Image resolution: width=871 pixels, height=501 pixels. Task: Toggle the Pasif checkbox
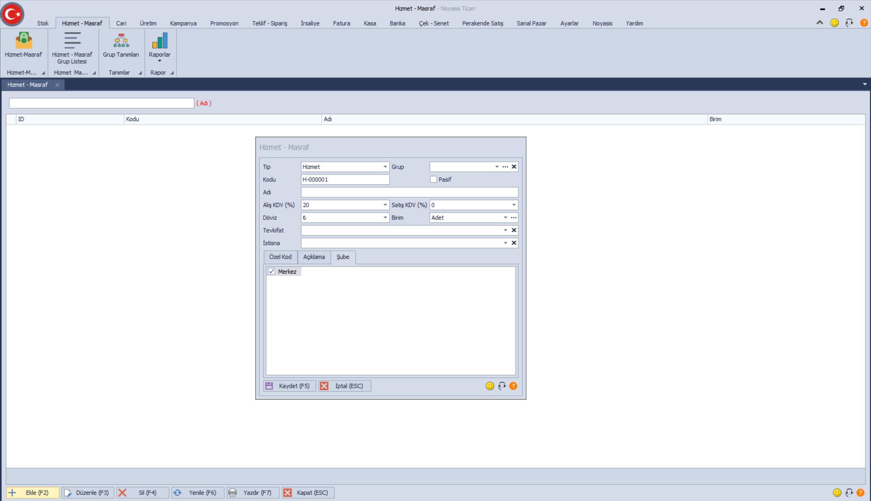pyautogui.click(x=433, y=179)
